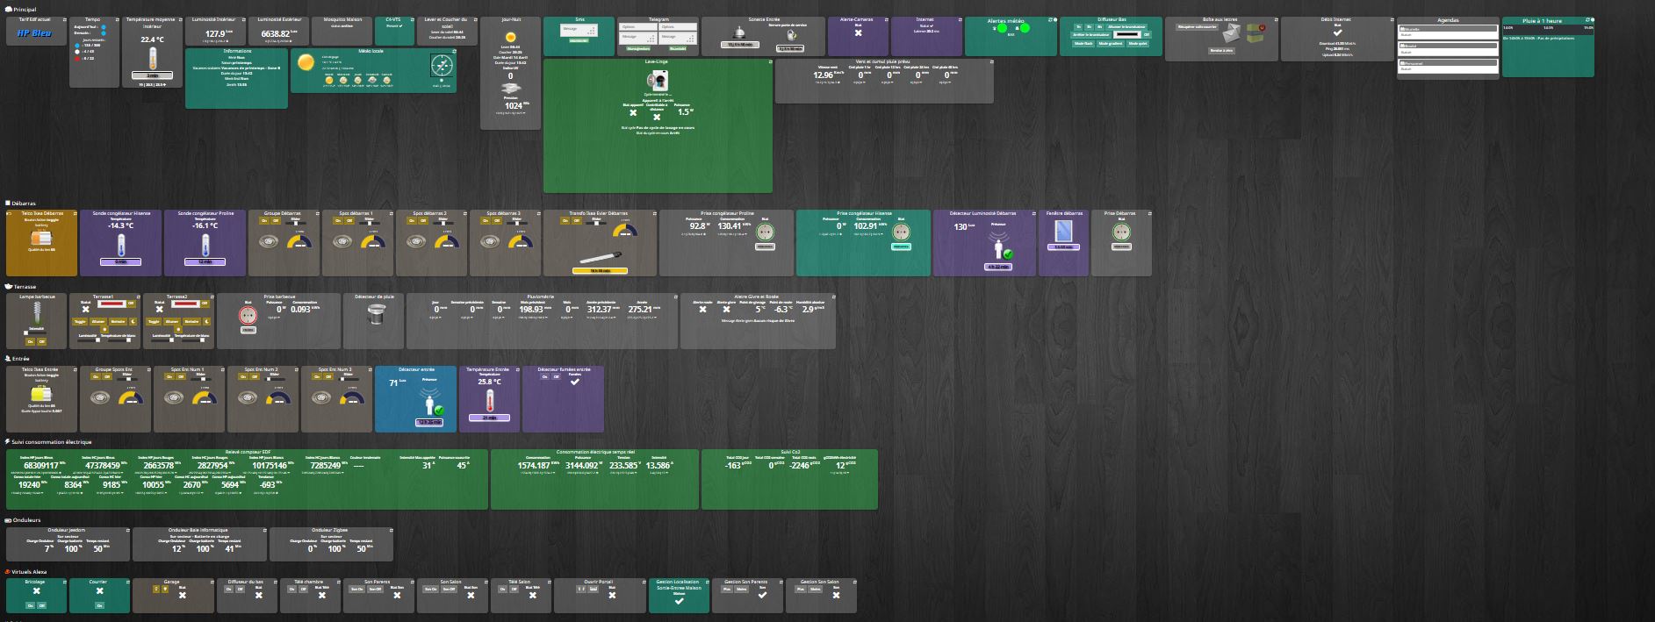Open the first Options dropdown in Telegram widget
The height and width of the screenshot is (622, 1655).
click(637, 27)
